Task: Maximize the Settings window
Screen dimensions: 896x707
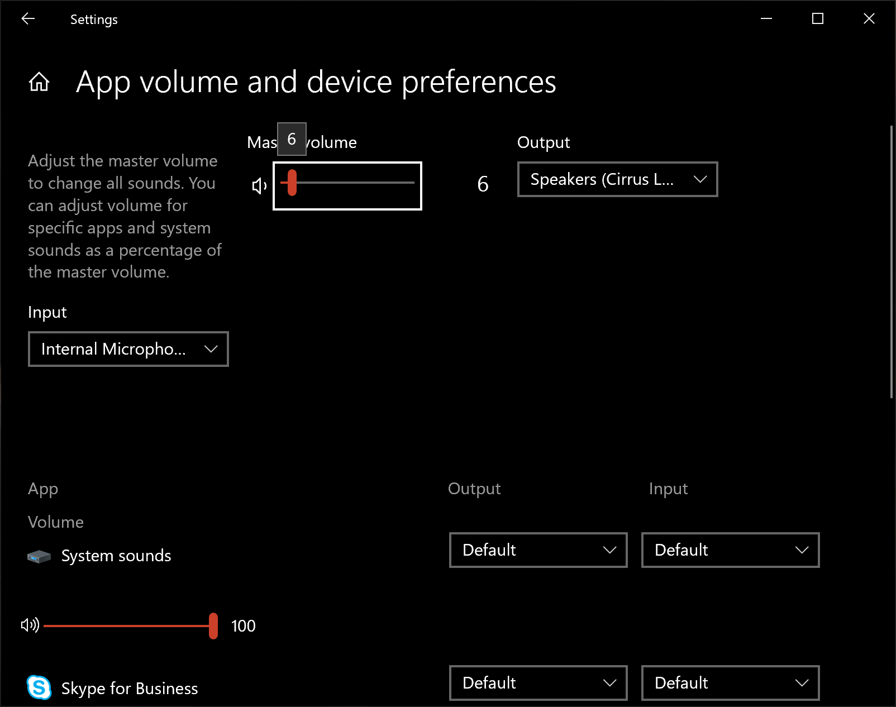Action: pyautogui.click(x=818, y=19)
